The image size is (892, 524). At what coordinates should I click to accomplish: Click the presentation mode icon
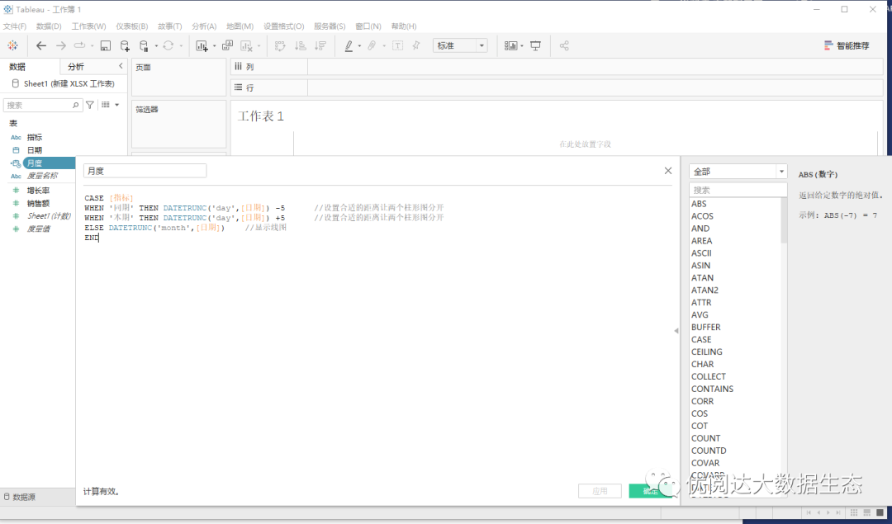coord(535,45)
